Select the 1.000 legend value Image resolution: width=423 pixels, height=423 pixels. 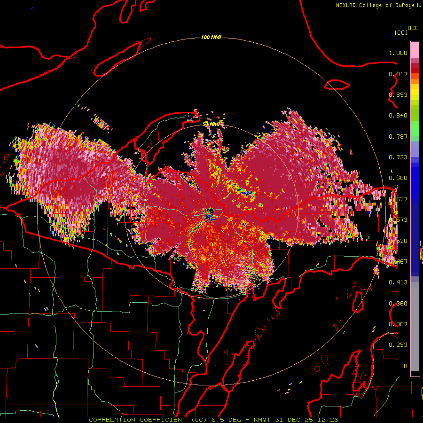point(398,53)
